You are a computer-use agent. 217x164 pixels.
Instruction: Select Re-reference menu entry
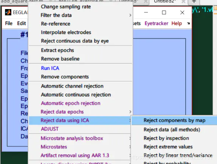coord(80,24)
